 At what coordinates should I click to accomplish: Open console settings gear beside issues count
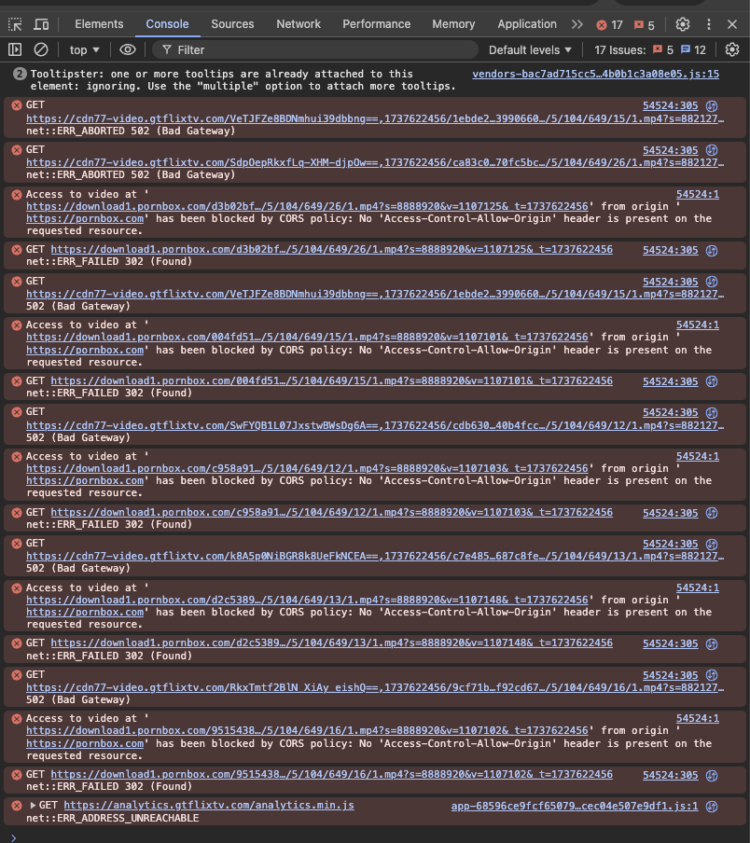[732, 49]
